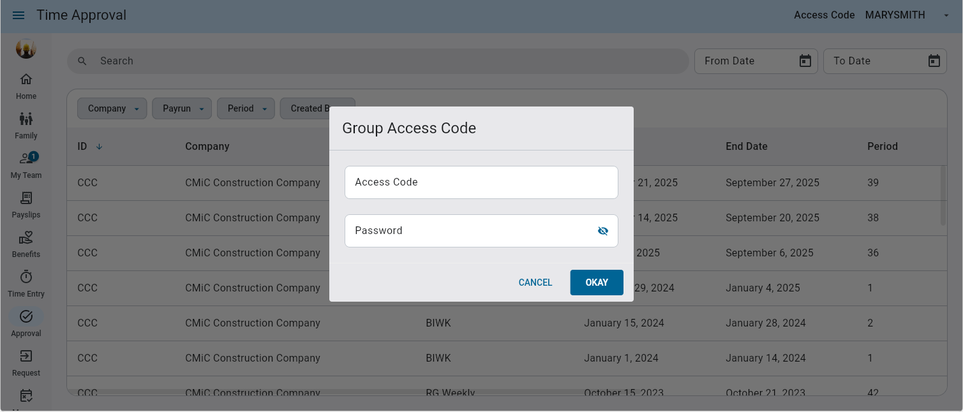Open the Family sidebar section
Image resolution: width=963 pixels, height=412 pixels.
coord(26,126)
